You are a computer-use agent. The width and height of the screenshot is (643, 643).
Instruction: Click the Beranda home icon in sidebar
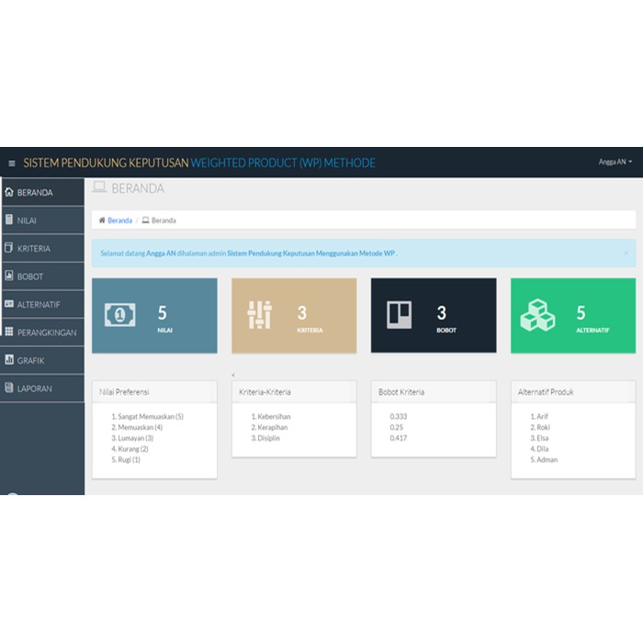pyautogui.click(x=9, y=192)
